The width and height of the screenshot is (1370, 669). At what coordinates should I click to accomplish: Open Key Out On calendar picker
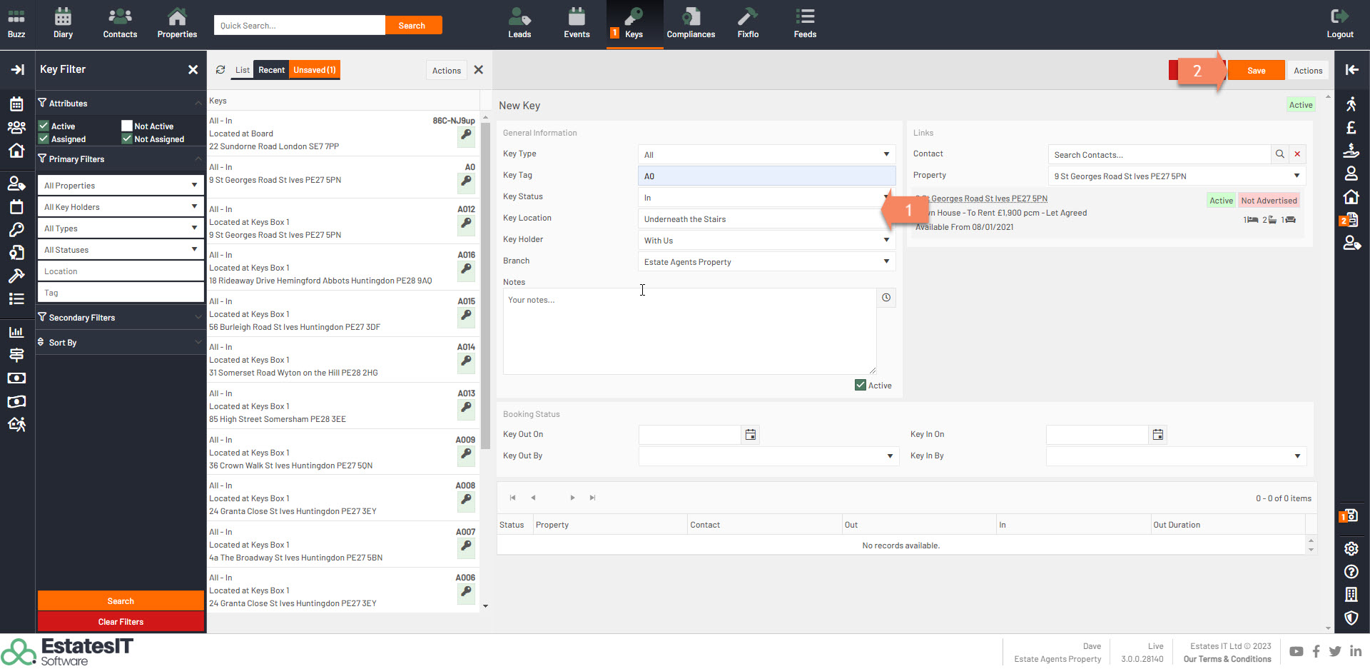(x=750, y=435)
